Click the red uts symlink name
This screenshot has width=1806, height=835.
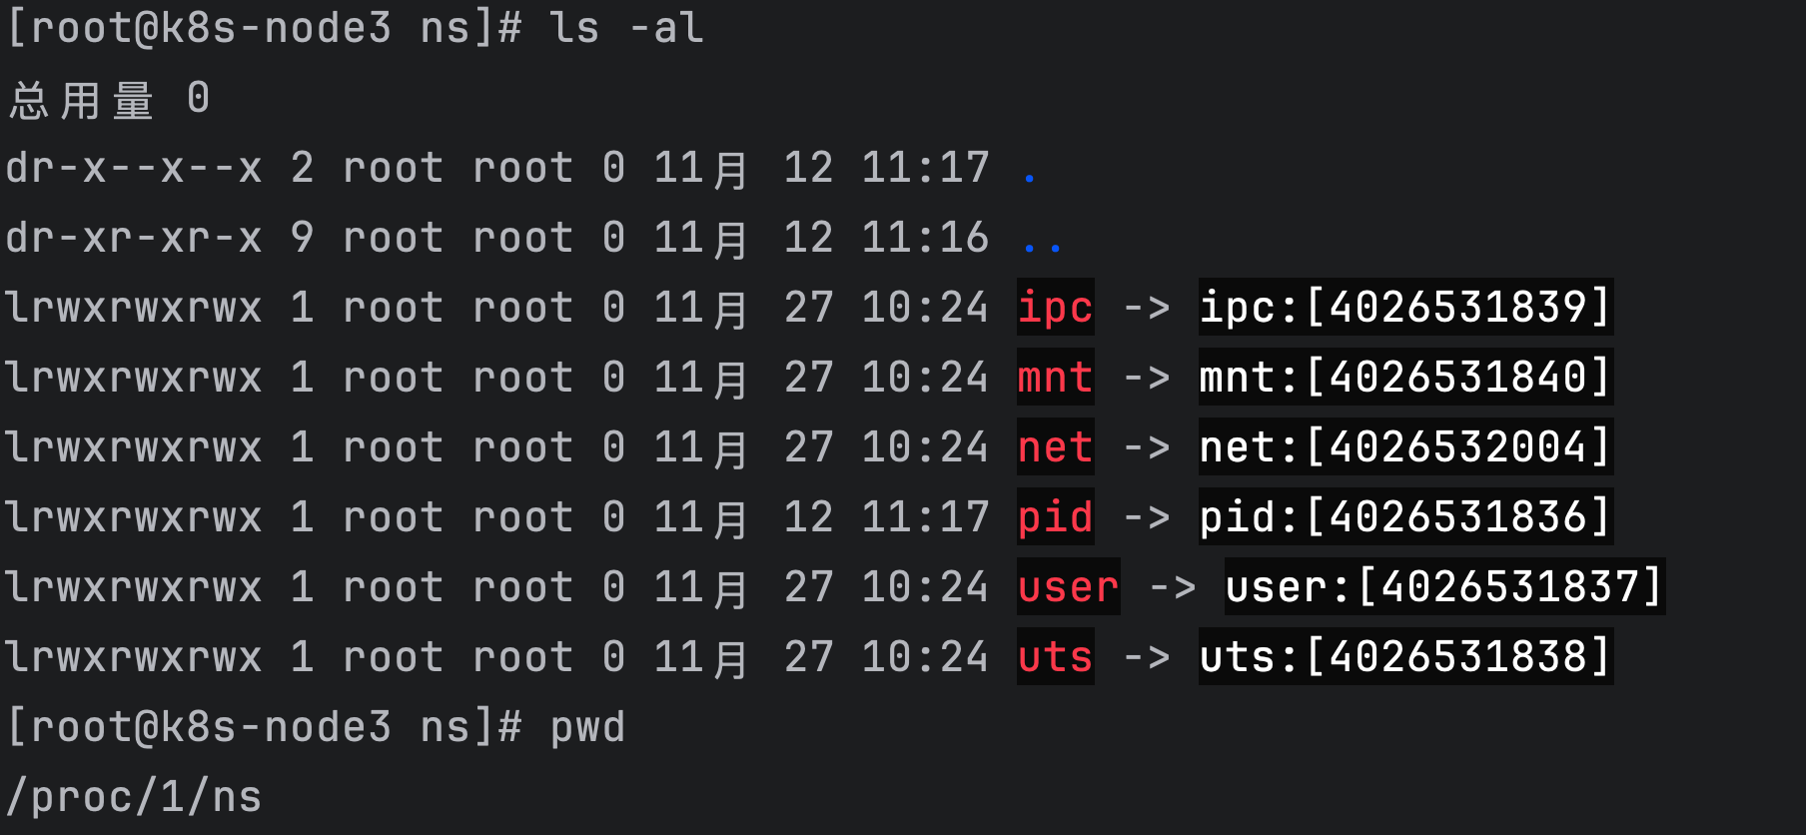pos(1055,657)
